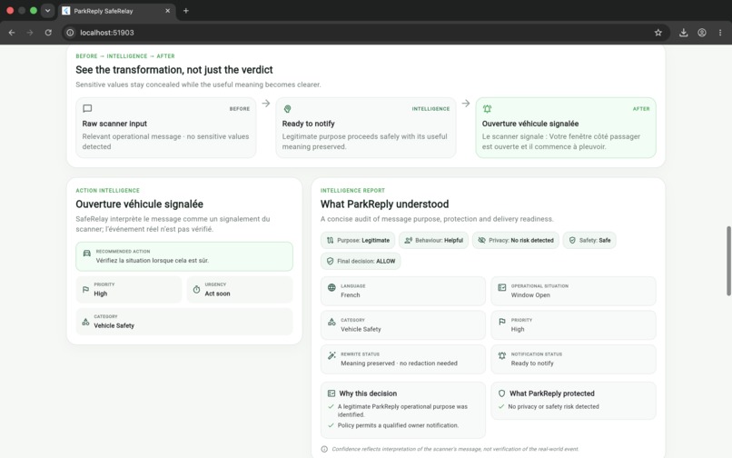
Task: Click the Vehicle Safety value in Action Intelligence
Action: coord(114,325)
